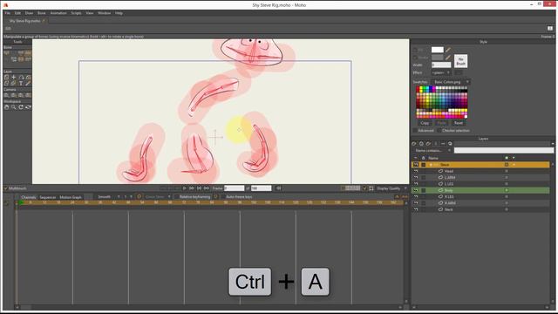Click the No Brush button

(x=461, y=61)
